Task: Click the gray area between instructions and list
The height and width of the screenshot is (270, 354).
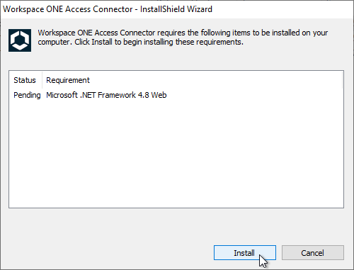Action: (176, 61)
